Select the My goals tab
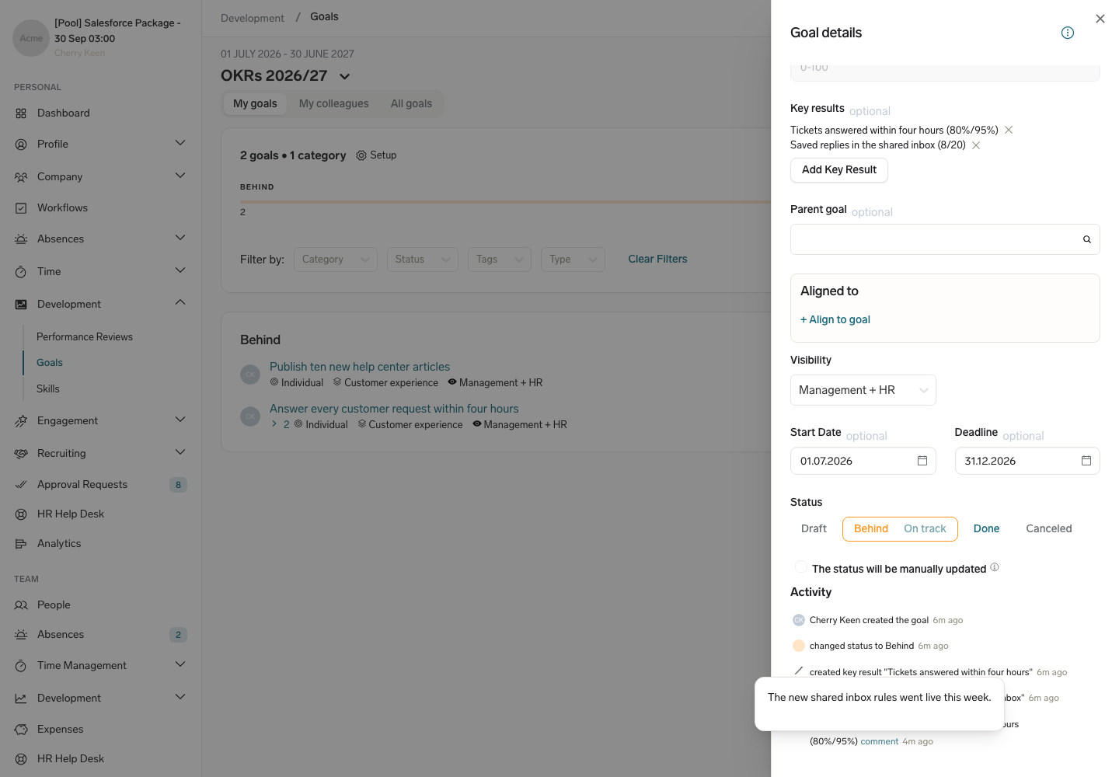 (x=255, y=104)
